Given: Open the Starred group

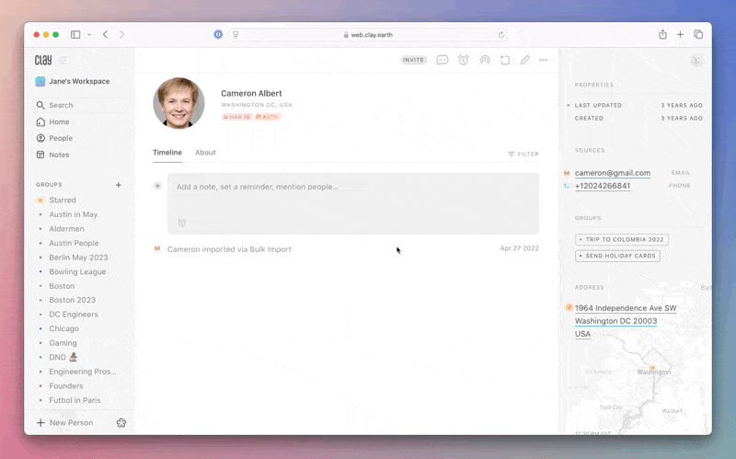Looking at the screenshot, I should click(63, 200).
